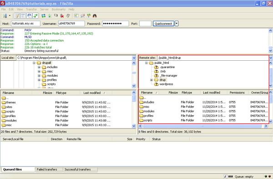Viewport: 273px width, 179px height.
Task: Open the Remote site path dropdown
Action: pos(271,58)
